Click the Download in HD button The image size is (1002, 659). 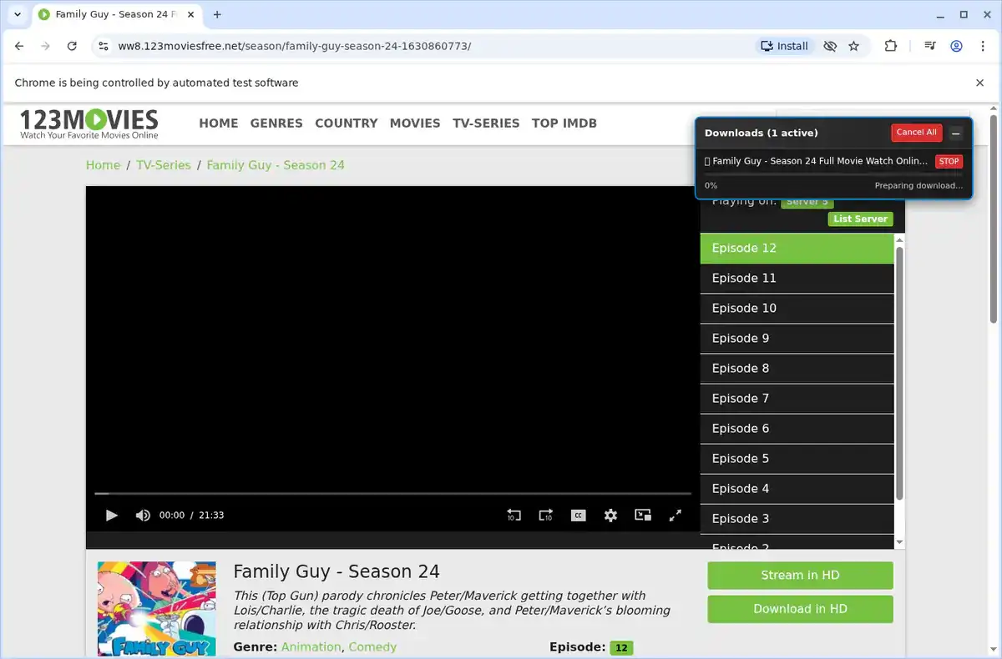coord(800,609)
